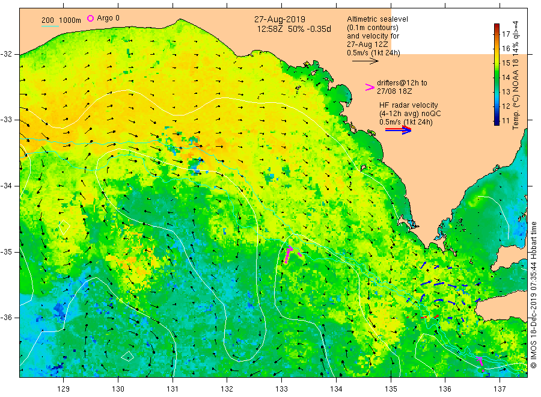
Task: Click the black altimetric velocity reference arrow
Action: click(x=365, y=61)
